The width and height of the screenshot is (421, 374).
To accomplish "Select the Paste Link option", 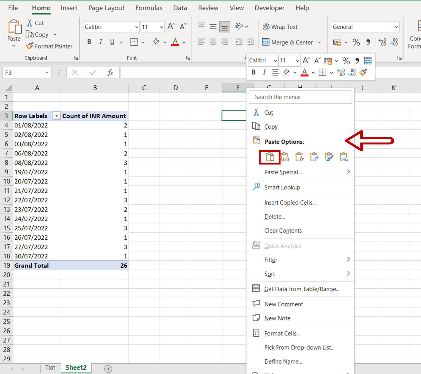I will (x=344, y=157).
